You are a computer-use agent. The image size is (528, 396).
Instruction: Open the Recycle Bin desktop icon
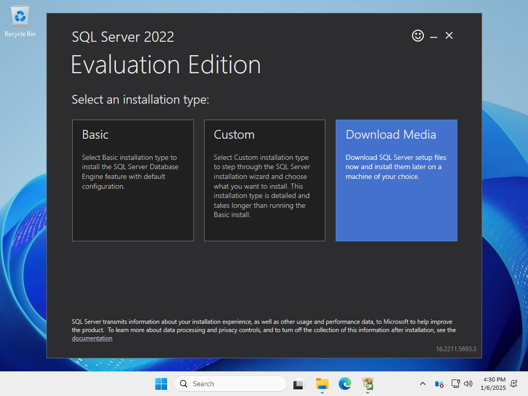click(20, 21)
